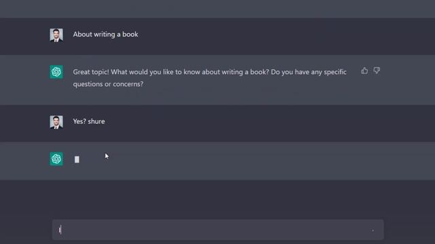
Task: Focus the message input box
Action: tap(218, 230)
